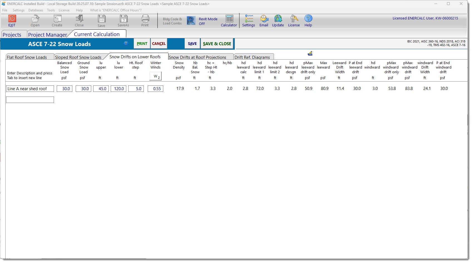This screenshot has height=263, width=472.
Task: Open the Tools menu
Action: pyautogui.click(x=51, y=10)
